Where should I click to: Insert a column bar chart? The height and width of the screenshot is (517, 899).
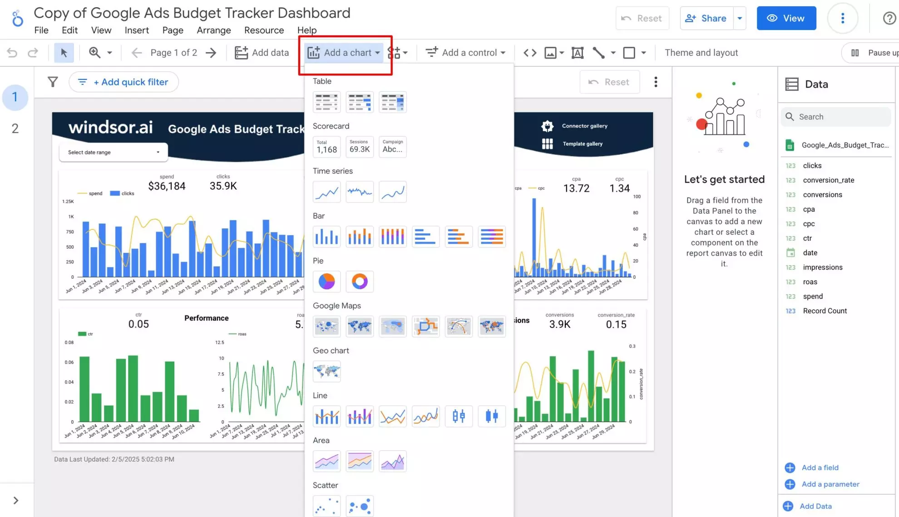(326, 237)
